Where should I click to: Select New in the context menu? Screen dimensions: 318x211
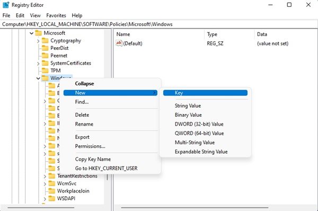[110, 93]
